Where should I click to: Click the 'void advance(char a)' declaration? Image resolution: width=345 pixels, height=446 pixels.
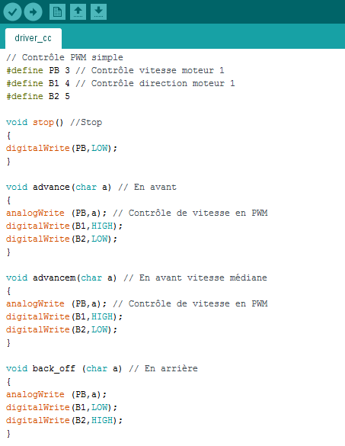coord(59,187)
